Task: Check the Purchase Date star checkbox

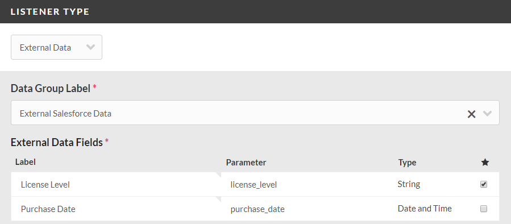Action: tap(484, 209)
